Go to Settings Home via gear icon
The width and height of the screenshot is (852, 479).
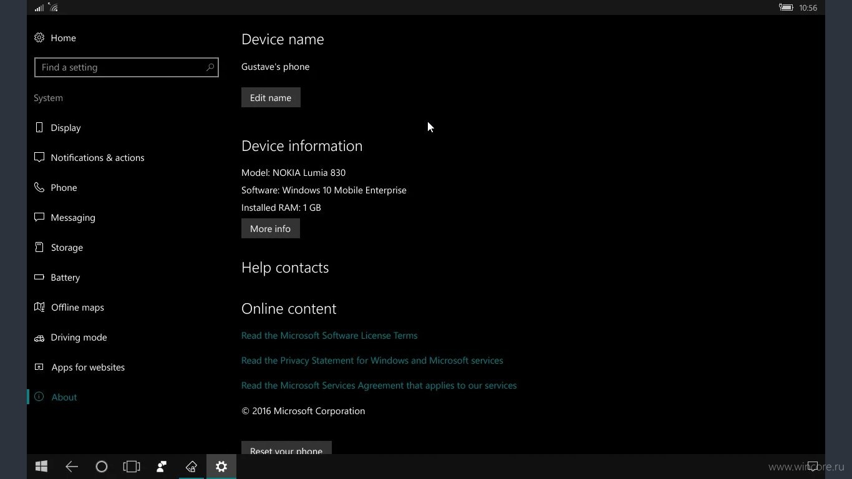pos(39,37)
